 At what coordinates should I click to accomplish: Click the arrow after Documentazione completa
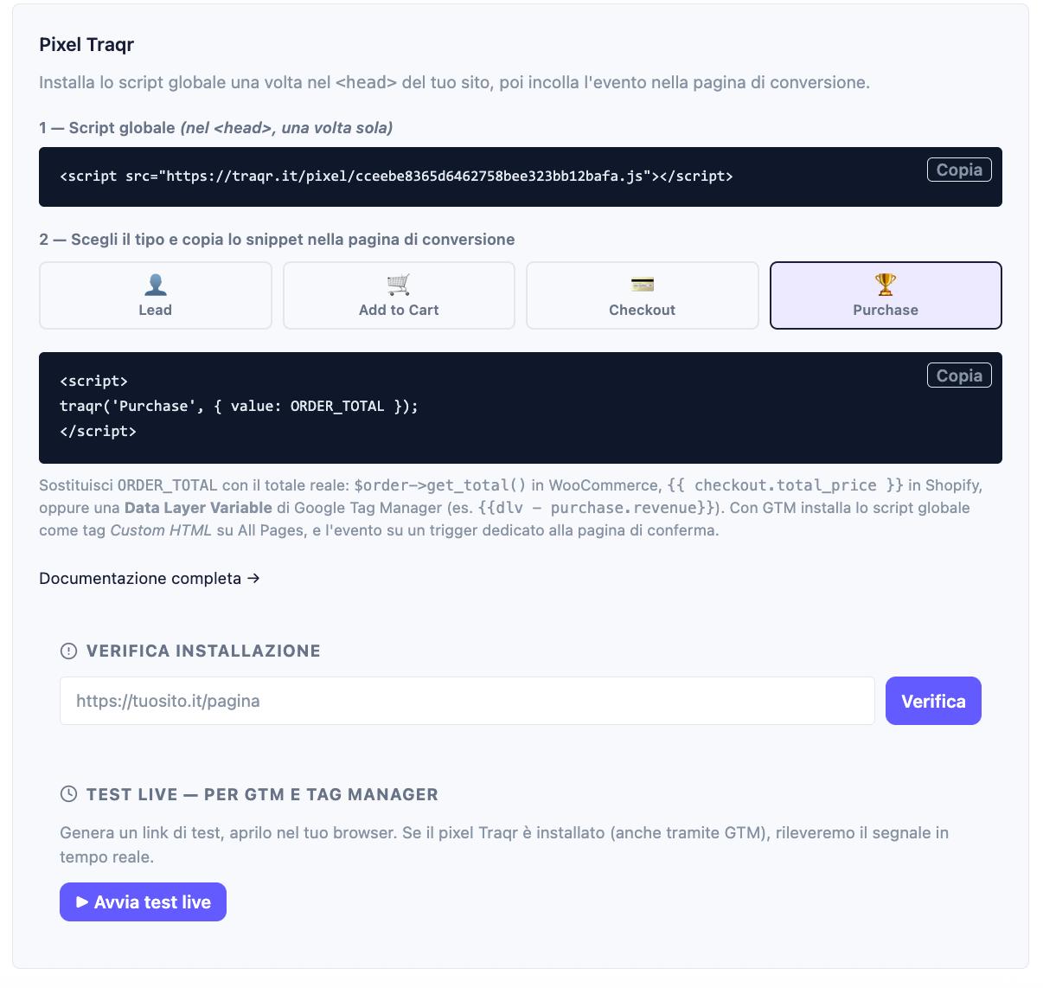pyautogui.click(x=253, y=578)
